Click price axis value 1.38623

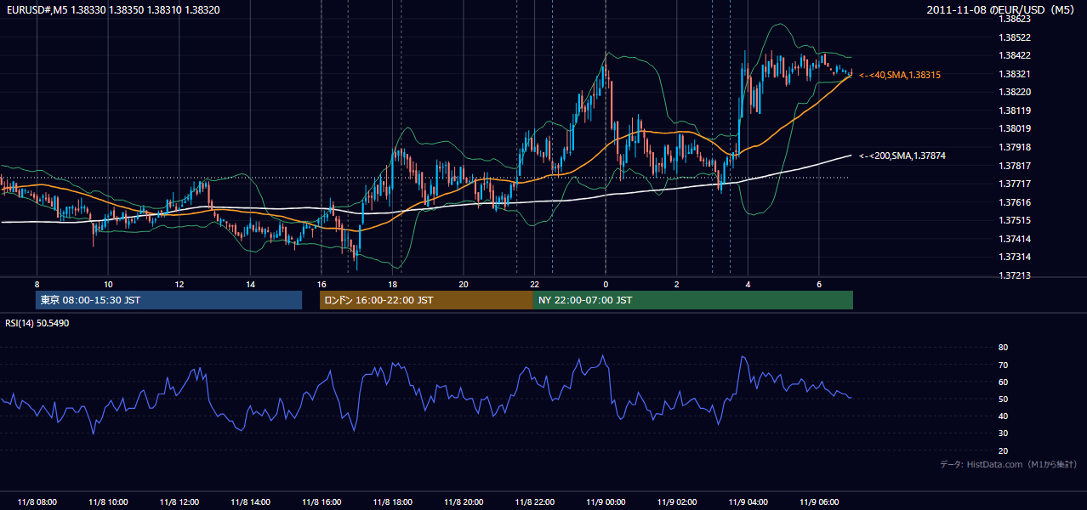pos(1014,19)
